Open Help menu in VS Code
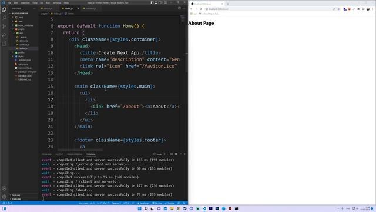This screenshot has height=212, width=376. pyautogui.click(x=66, y=2)
